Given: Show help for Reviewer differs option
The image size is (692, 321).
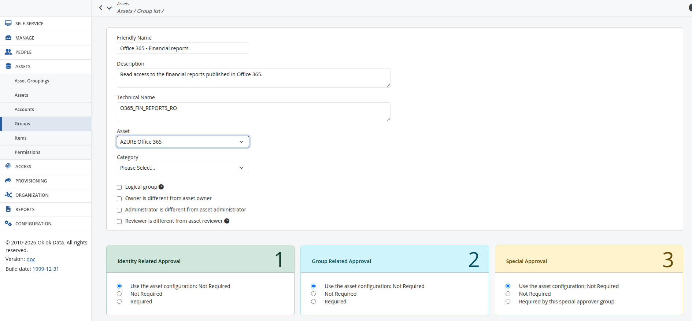Looking at the screenshot, I should [227, 221].
